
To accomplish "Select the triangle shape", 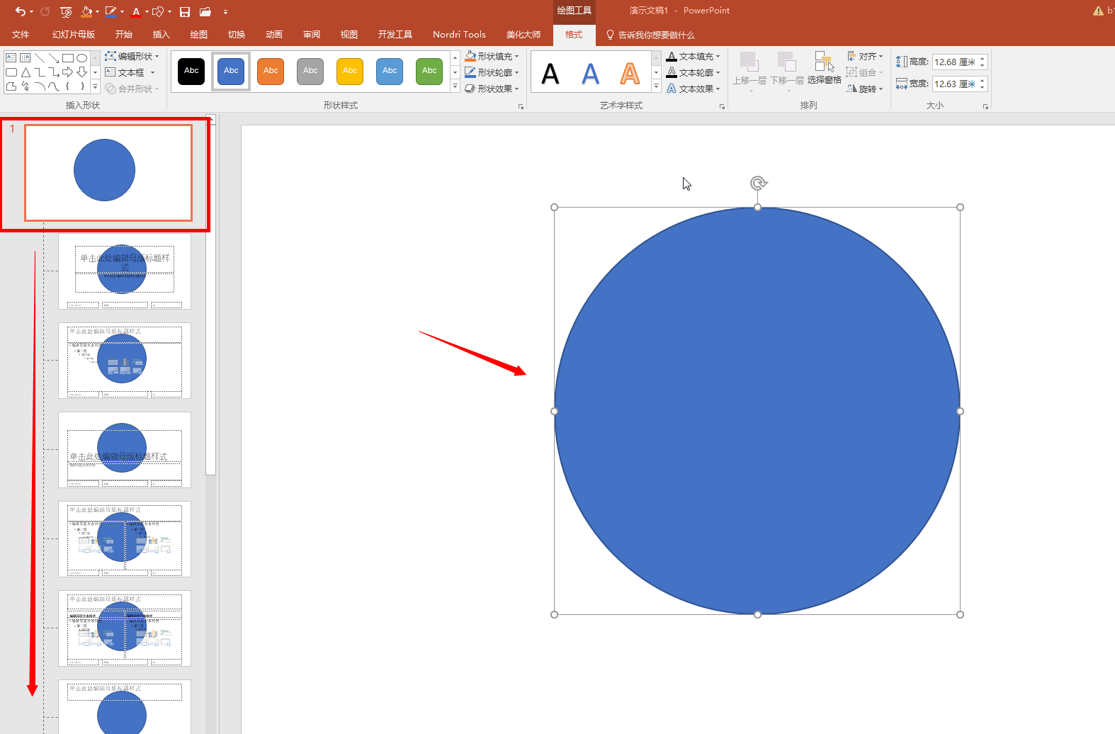I will [x=26, y=72].
